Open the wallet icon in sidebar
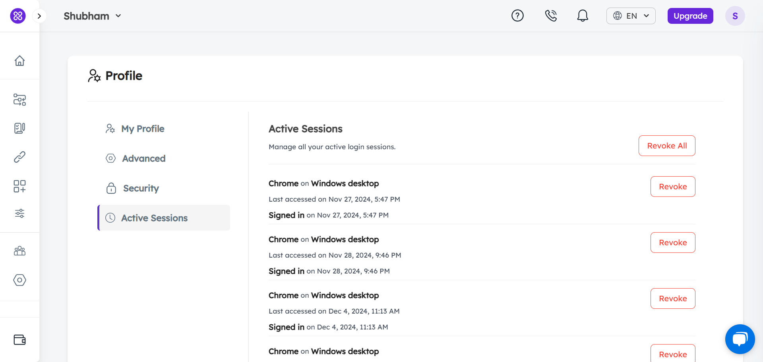763x362 pixels. (19, 340)
